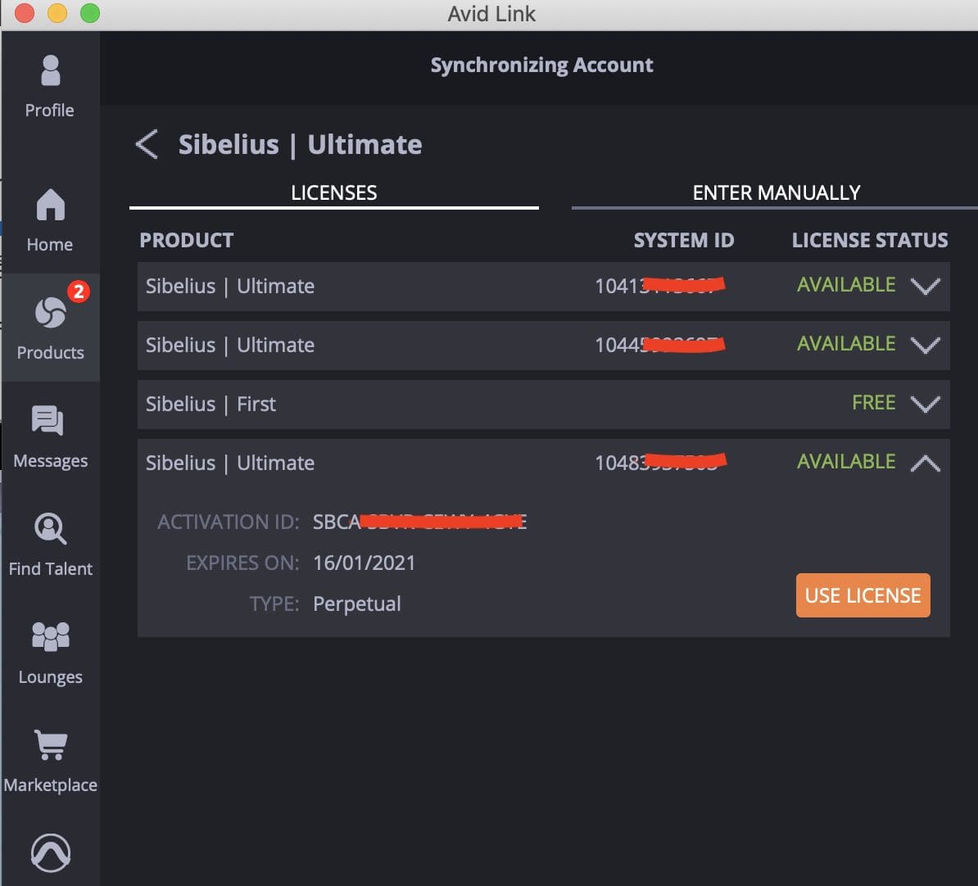Switch to the LICENSES tab
978x886 pixels.
click(334, 192)
